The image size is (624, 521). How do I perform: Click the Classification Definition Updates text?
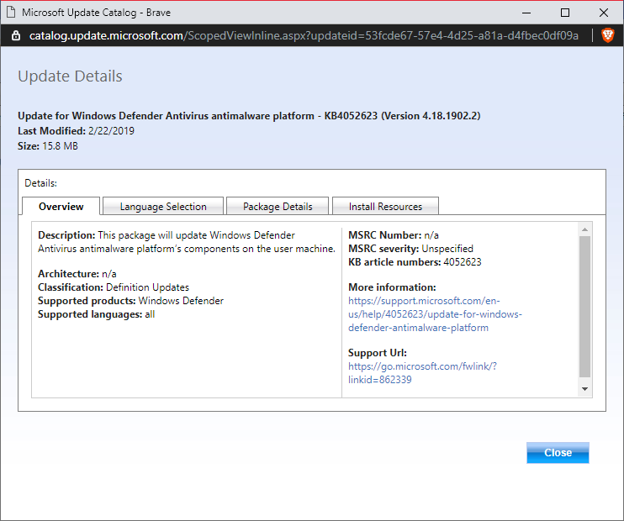[114, 287]
